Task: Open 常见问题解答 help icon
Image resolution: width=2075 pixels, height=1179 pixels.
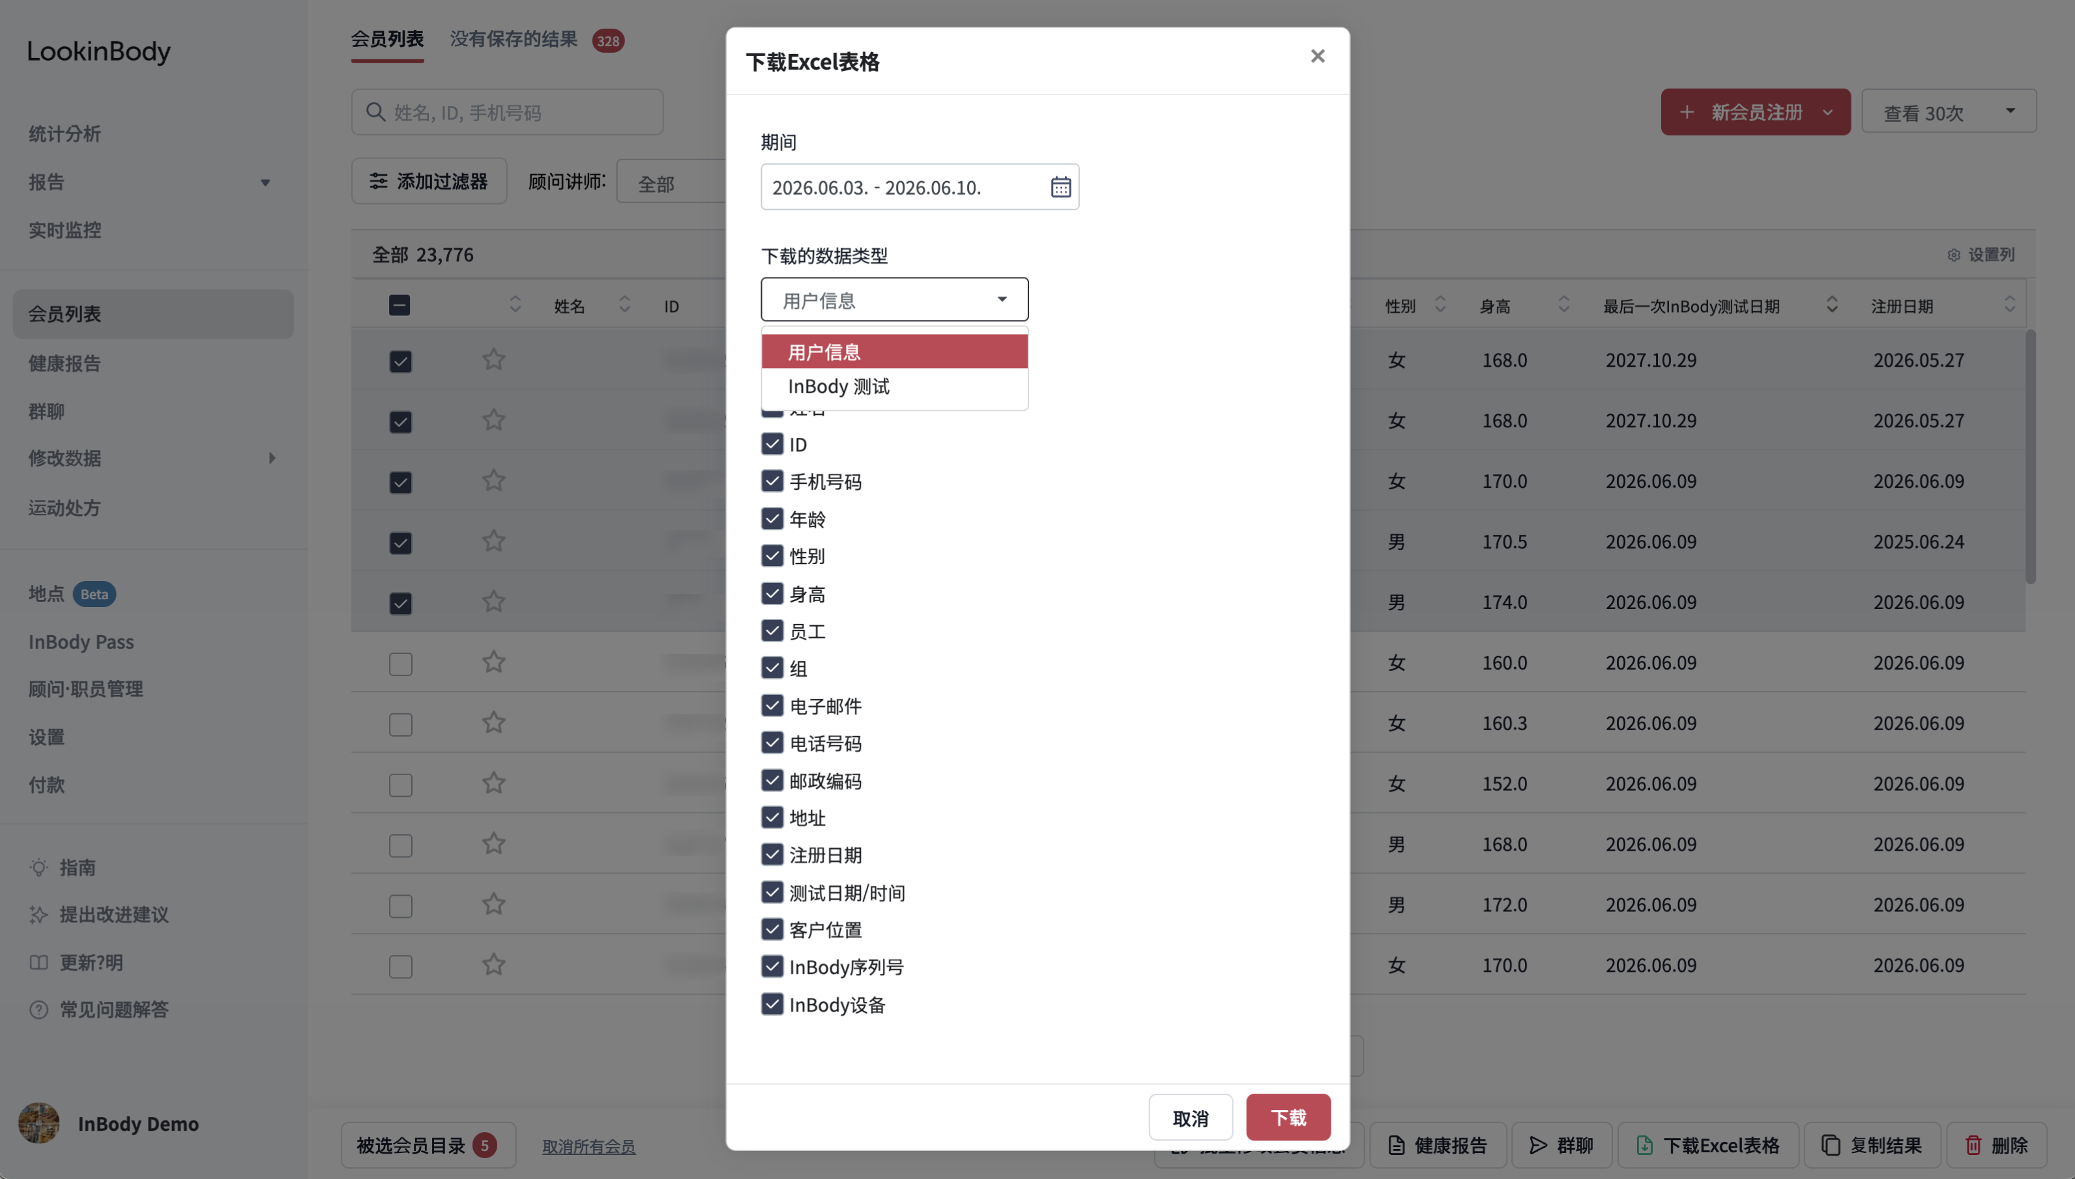Action: (38, 1010)
